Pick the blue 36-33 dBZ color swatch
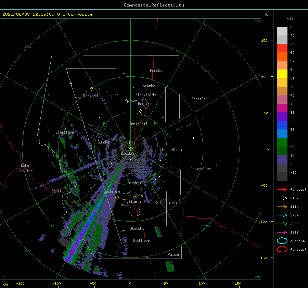Image resolution: width=308 pixels, height=288 pixels. [x=282, y=125]
